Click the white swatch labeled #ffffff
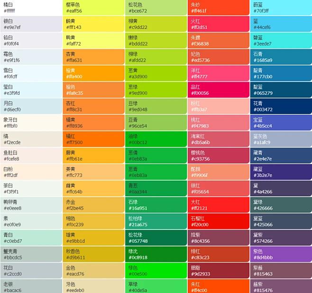The width and height of the screenshot is (312, 293). point(31,8)
